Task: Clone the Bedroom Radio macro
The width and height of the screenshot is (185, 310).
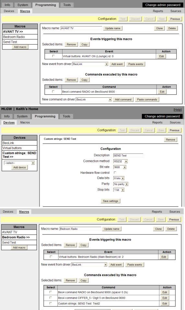Action: point(158,229)
